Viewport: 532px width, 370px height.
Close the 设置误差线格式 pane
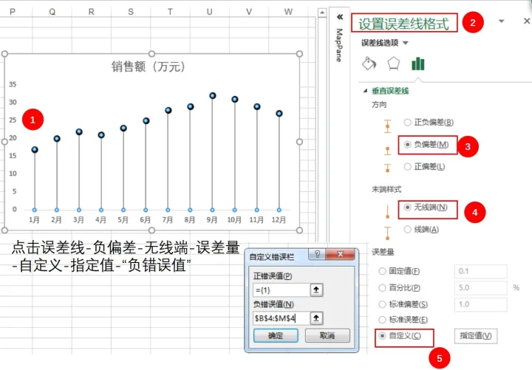point(527,21)
